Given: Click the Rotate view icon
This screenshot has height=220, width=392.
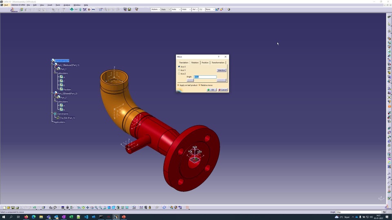Looking at the screenshot, I should click(x=92, y=207).
